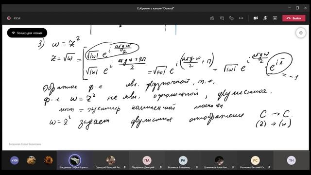Click the meeting timer 49:54
311x175 pixels.
[x=17, y=18]
